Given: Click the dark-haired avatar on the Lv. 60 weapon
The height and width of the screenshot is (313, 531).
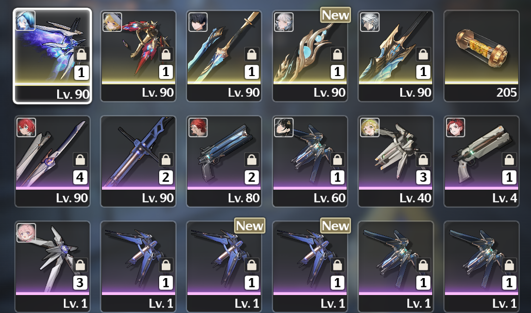Looking at the screenshot, I should pos(283,127).
